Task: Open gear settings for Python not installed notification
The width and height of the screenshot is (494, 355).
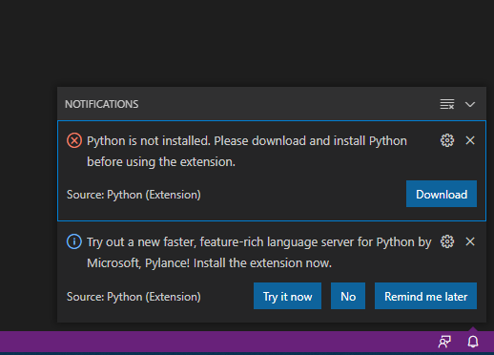Action: pyautogui.click(x=447, y=140)
